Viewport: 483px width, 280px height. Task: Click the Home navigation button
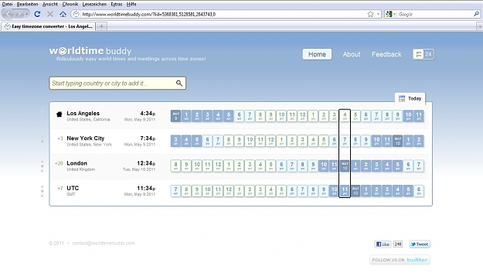click(317, 54)
